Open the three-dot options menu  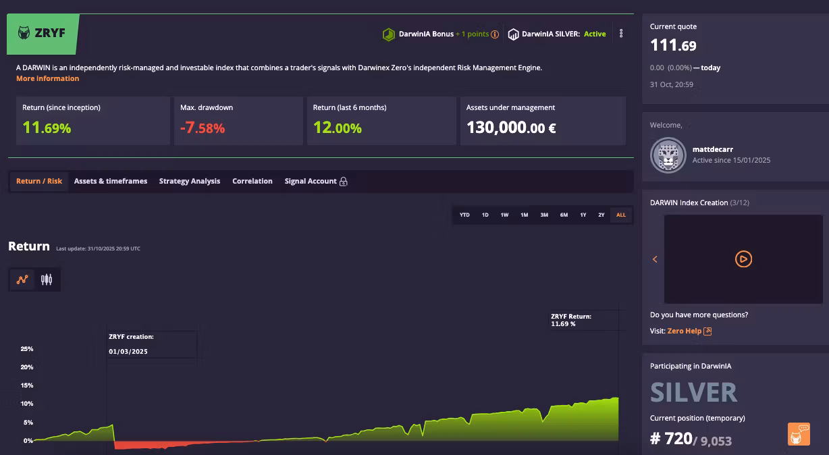[621, 34]
